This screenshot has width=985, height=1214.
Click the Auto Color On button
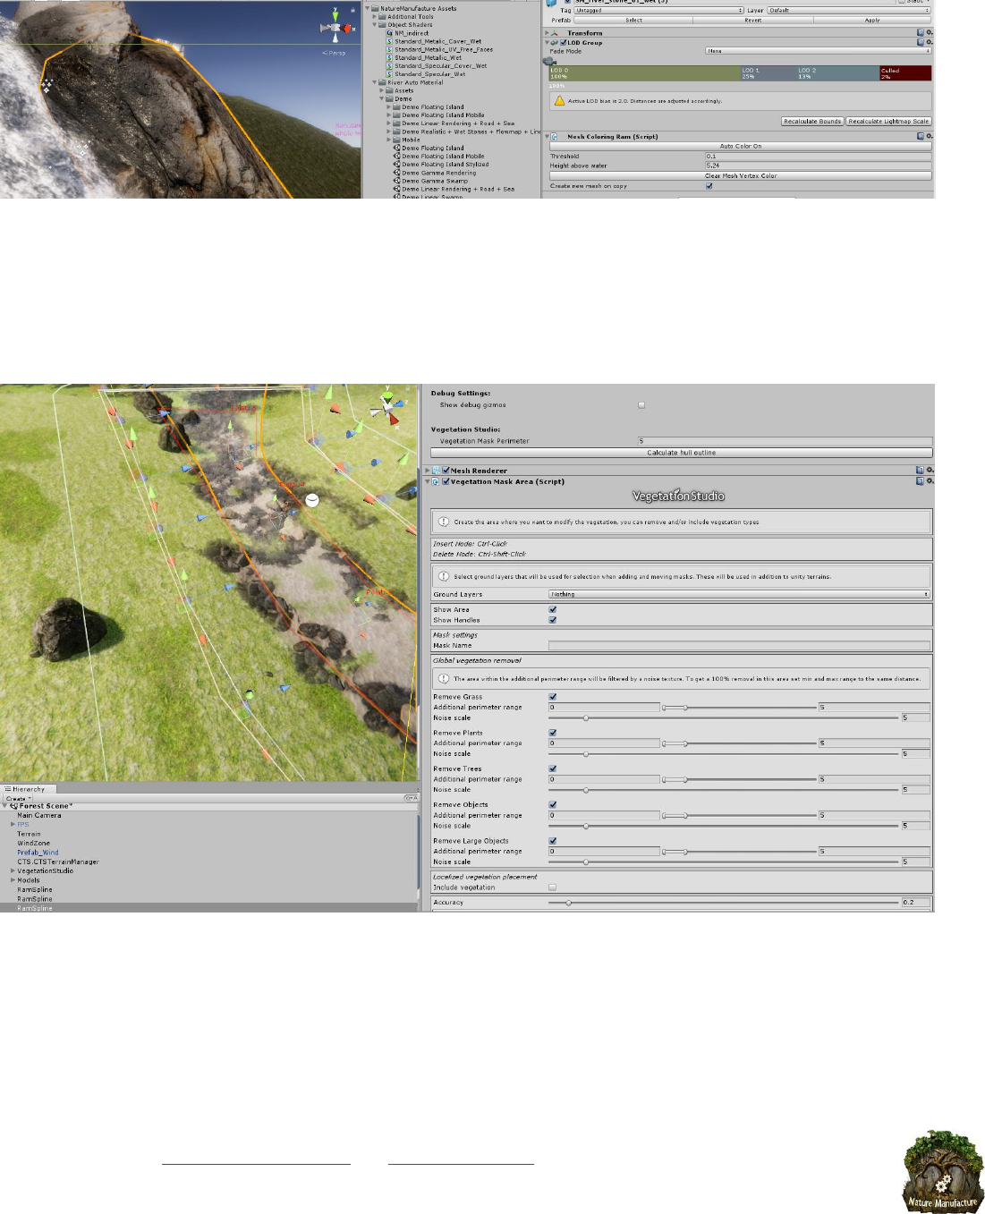pyautogui.click(x=741, y=146)
